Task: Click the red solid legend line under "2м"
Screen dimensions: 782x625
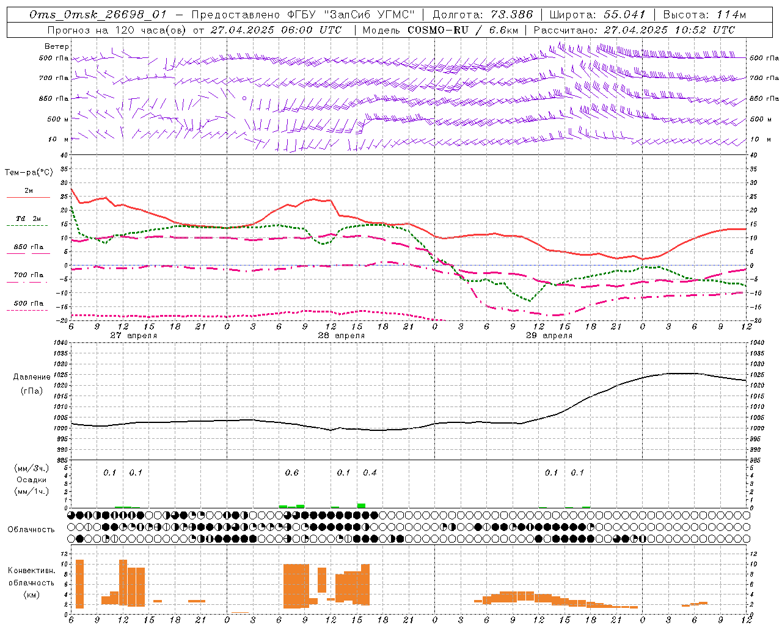Action: (28, 198)
